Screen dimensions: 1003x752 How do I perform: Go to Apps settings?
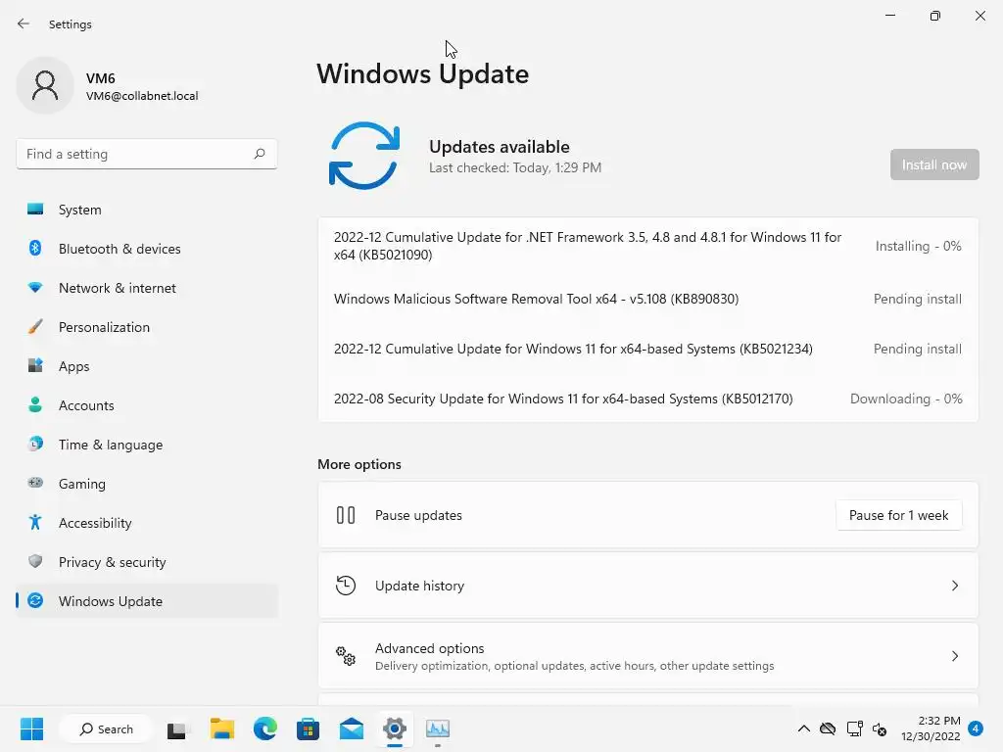pyautogui.click(x=147, y=366)
